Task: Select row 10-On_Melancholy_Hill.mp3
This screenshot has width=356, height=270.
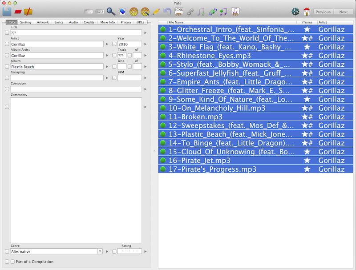Action: click(255, 108)
